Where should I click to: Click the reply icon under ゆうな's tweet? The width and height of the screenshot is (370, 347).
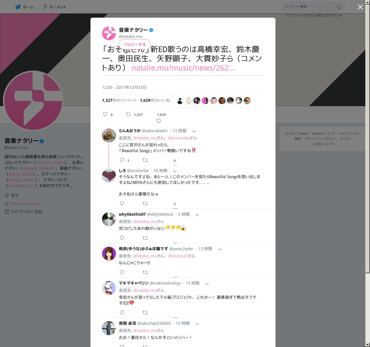pyautogui.click(x=122, y=272)
